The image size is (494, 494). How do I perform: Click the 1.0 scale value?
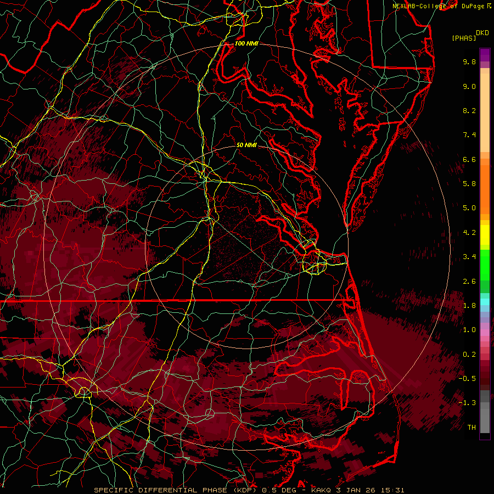pyautogui.click(x=469, y=330)
